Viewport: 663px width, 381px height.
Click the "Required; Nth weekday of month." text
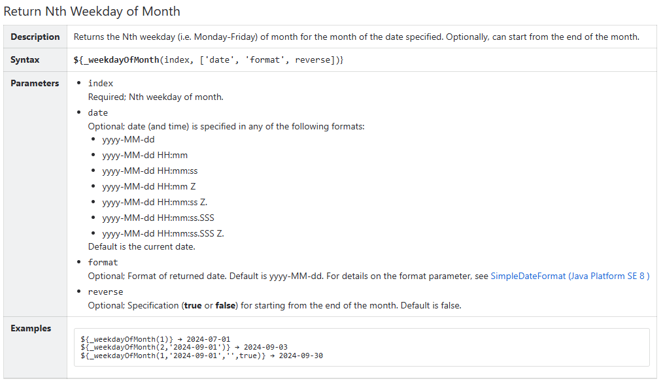coord(156,97)
